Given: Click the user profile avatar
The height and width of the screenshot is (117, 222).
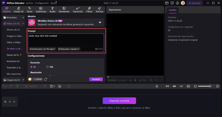Looking at the screenshot, I should [x=183, y=3].
